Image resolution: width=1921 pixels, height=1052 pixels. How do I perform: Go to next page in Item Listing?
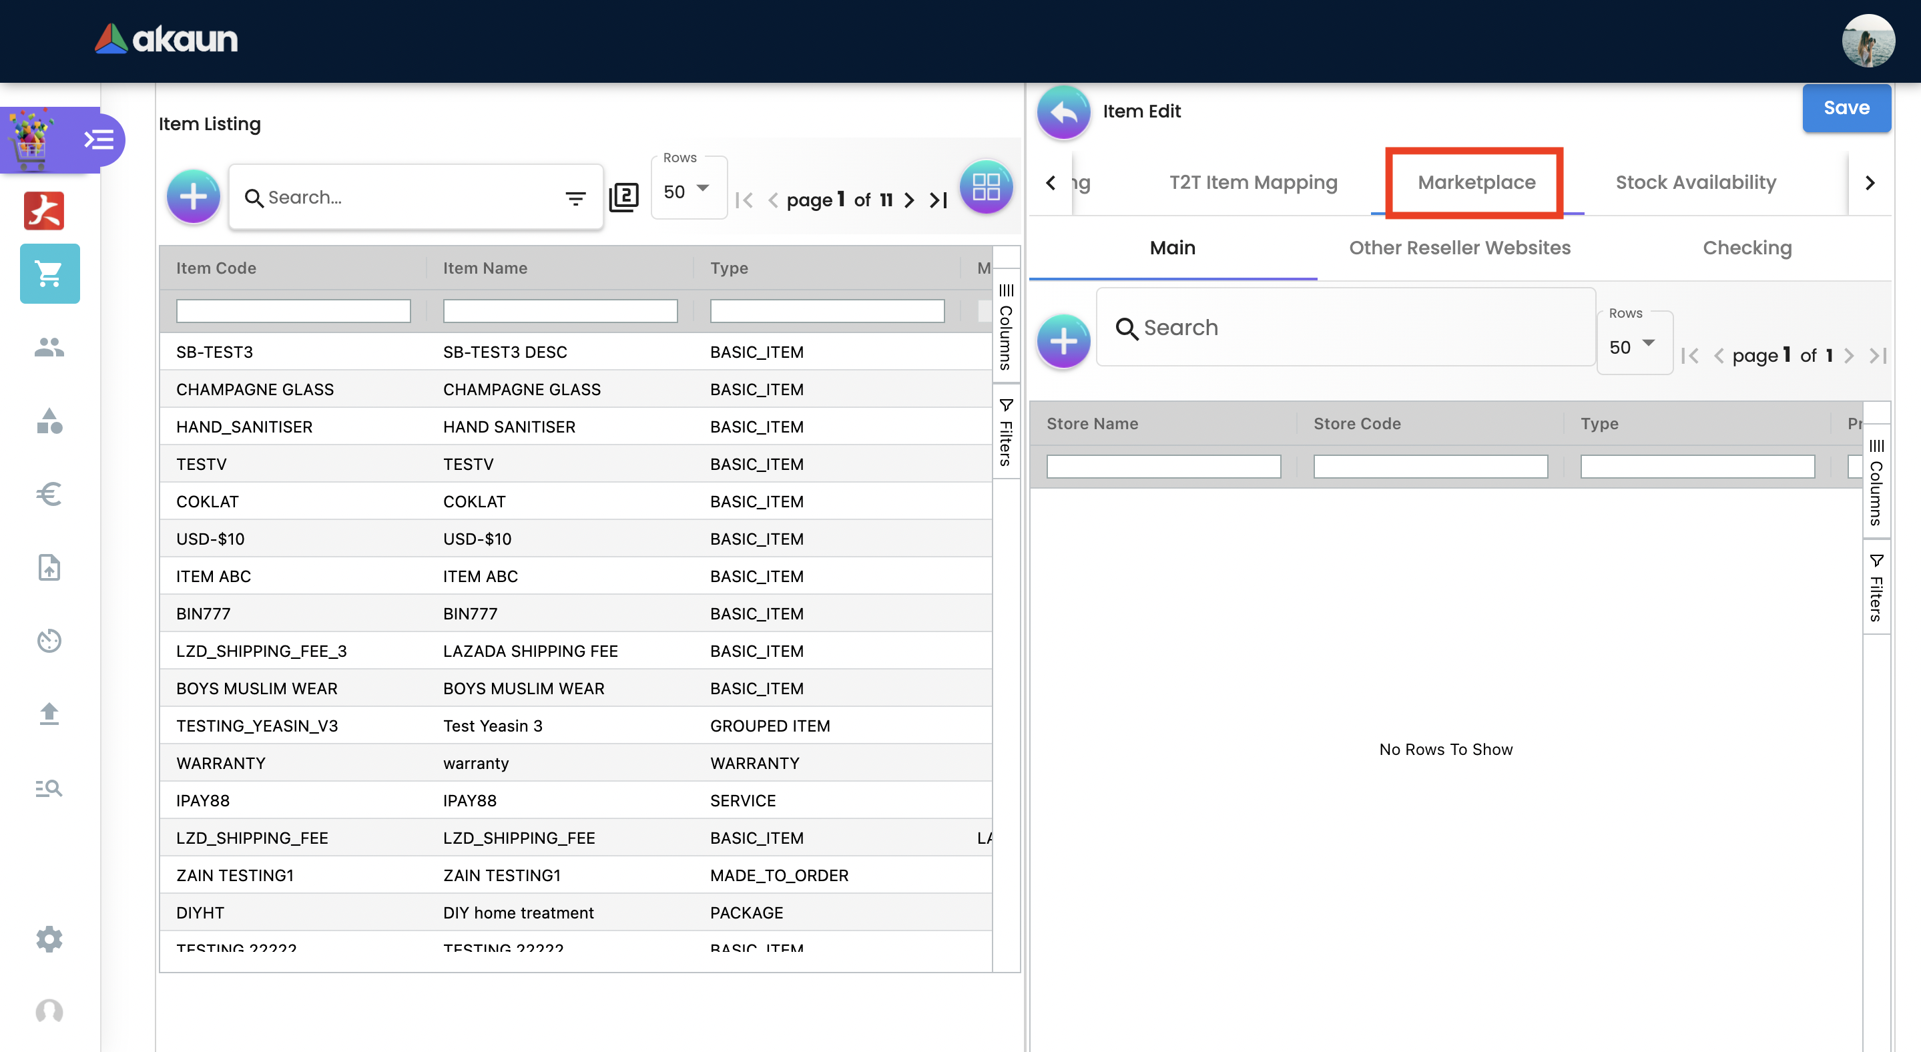pos(909,200)
